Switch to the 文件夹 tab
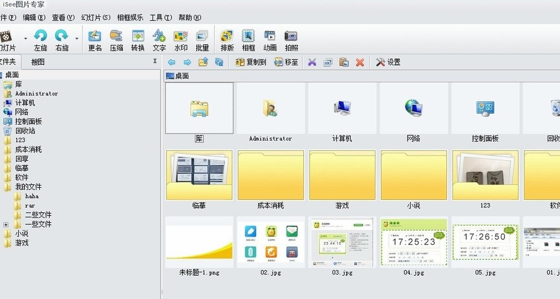This screenshot has width=560, height=299. pyautogui.click(x=8, y=62)
